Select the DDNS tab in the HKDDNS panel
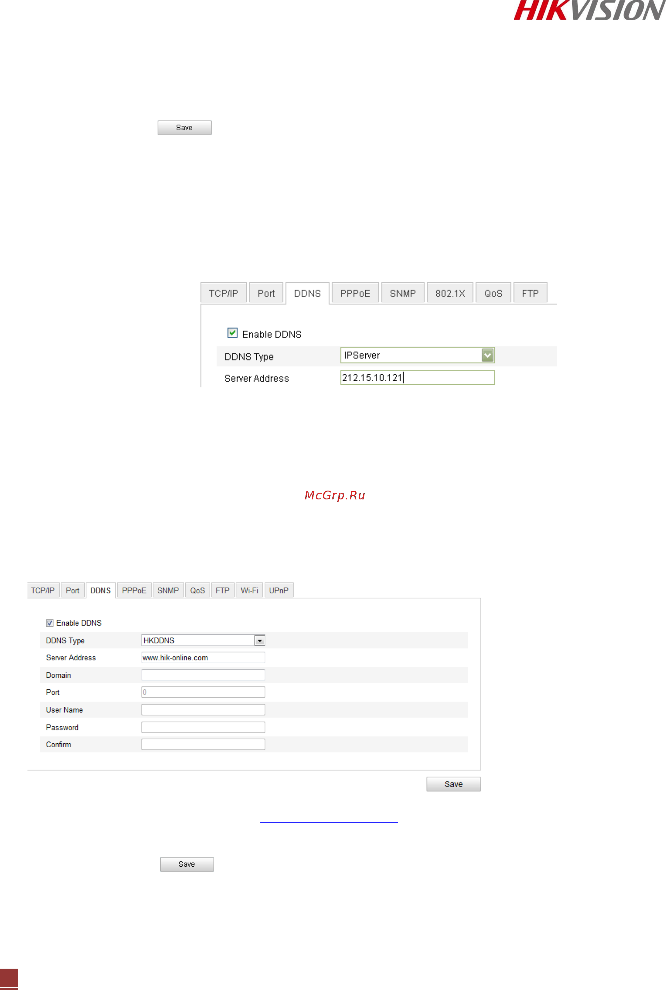This screenshot has height=990, width=666. (101, 590)
